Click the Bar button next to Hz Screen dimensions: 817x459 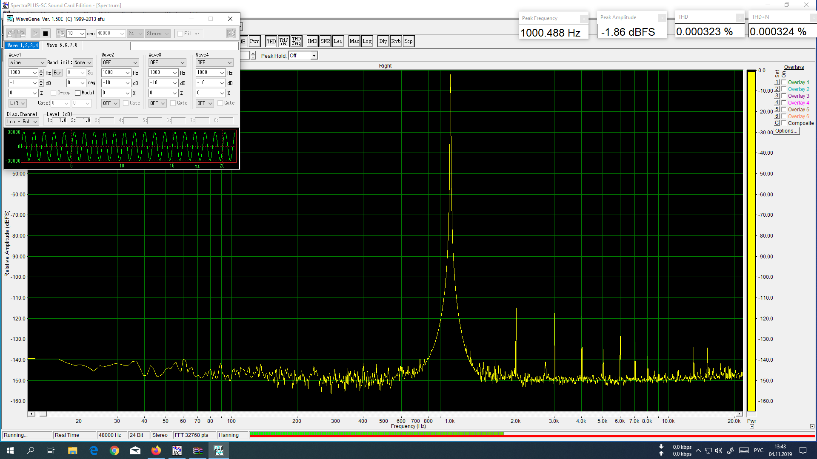pos(57,73)
